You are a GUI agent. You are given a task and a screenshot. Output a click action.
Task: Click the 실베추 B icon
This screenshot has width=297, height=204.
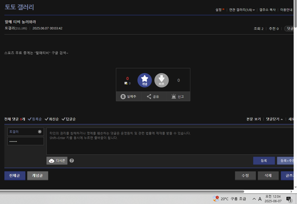tap(123, 97)
